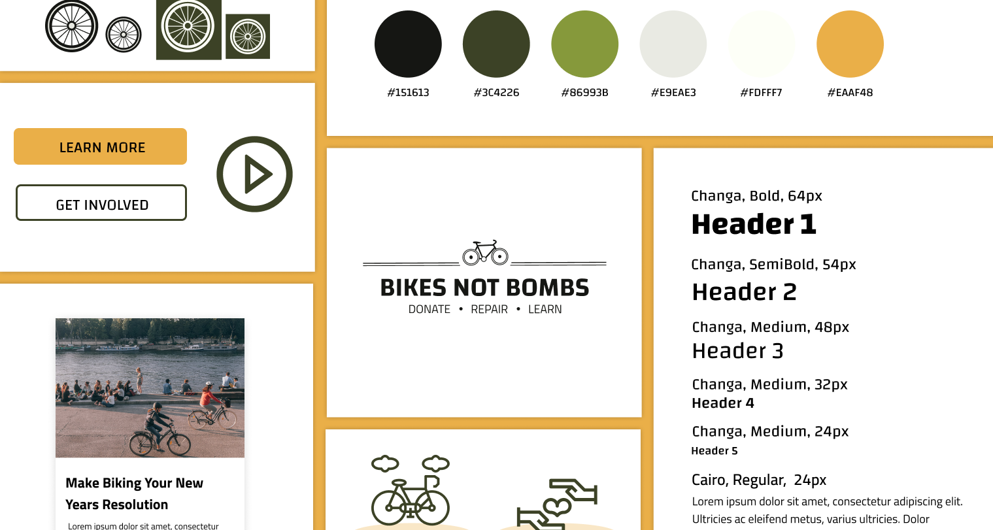Click the hand holding heart icon
The image size is (993, 530).
pos(557,505)
